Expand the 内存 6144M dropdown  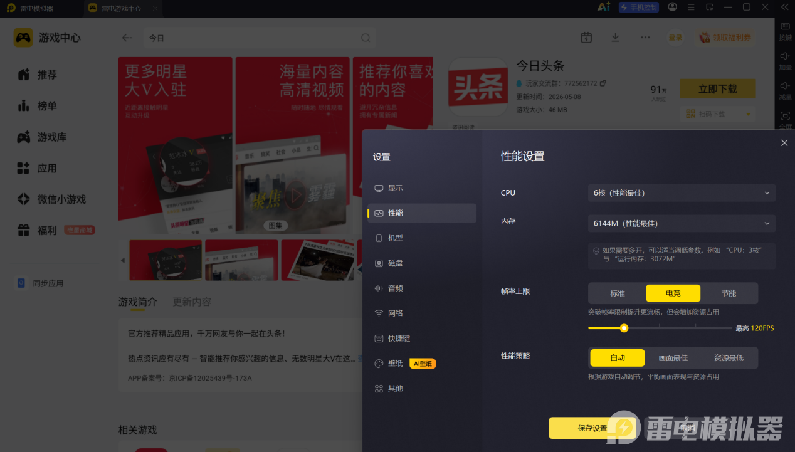682,223
